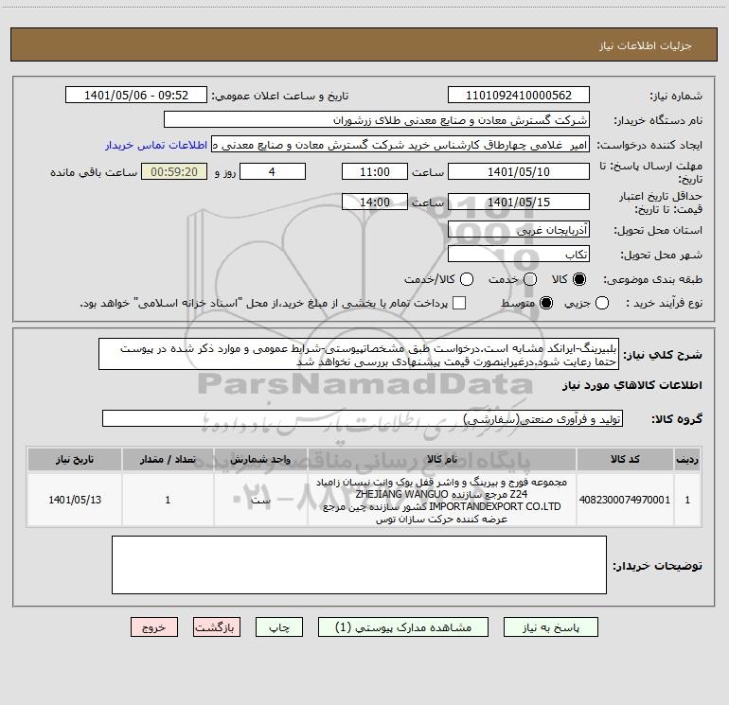Click the countdown timer 00:59:20
The height and width of the screenshot is (705, 729).
tap(174, 172)
